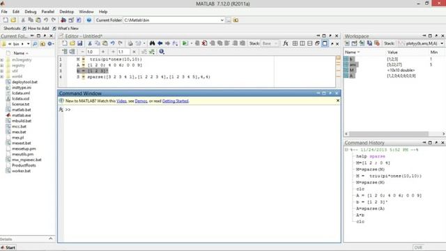446x251 pixels.
Task: Select variable M in Workspace
Action: tap(352, 70)
